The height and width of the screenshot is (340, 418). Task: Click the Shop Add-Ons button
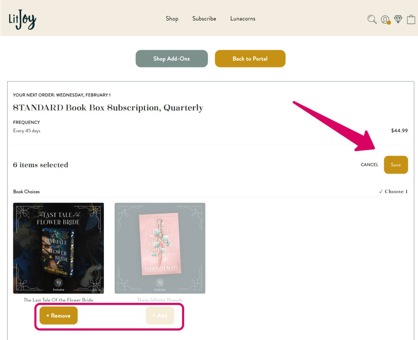coord(172,59)
